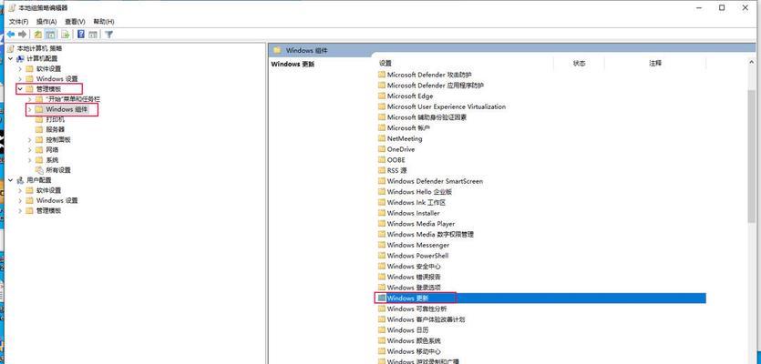Screen dimensions: 761x364
Task: Select Microsoft User Experience Virtualization row
Action: 441,106
